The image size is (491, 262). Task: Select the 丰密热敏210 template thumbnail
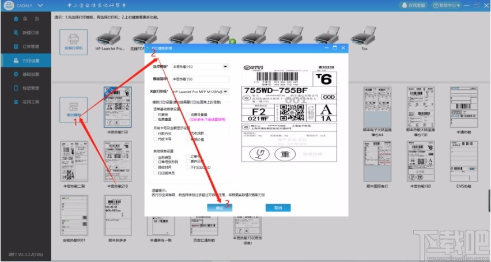click(118, 161)
